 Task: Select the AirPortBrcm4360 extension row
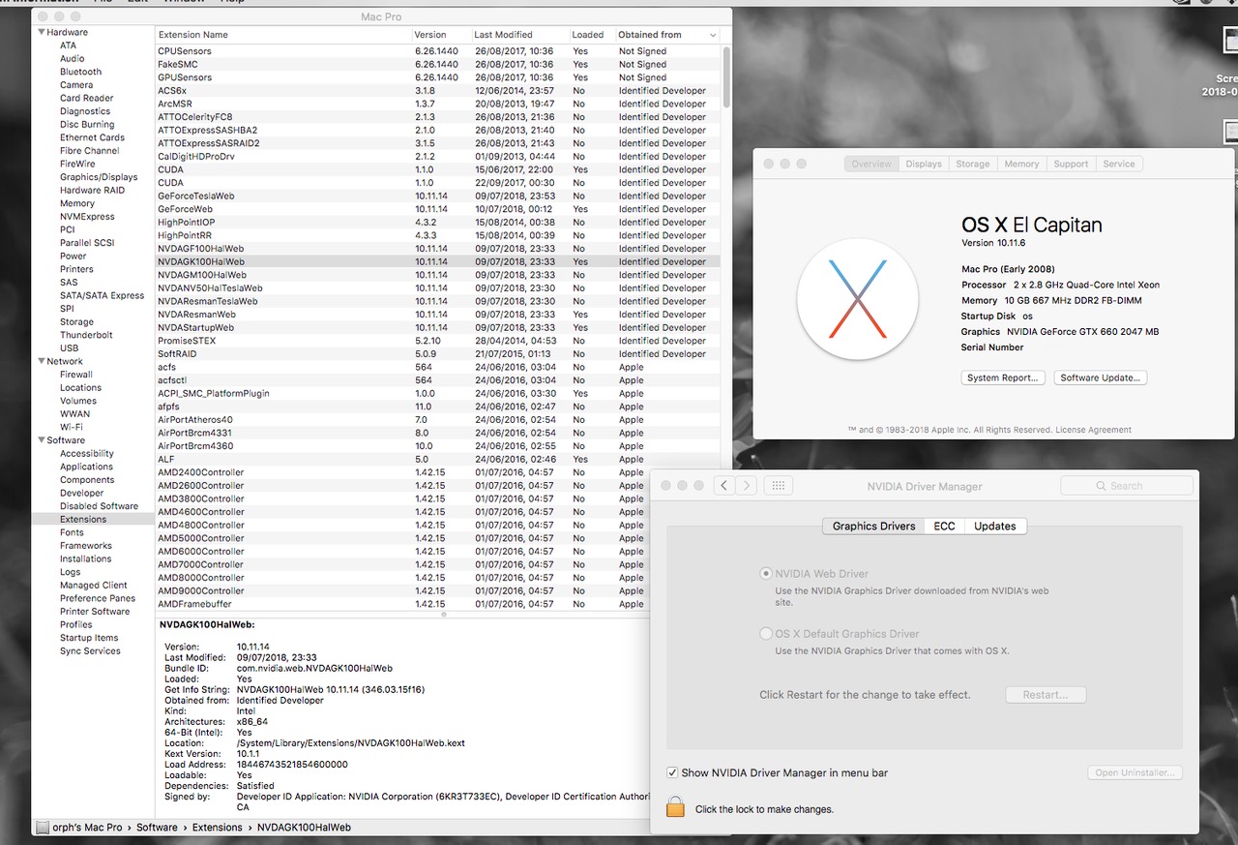[x=438, y=446]
